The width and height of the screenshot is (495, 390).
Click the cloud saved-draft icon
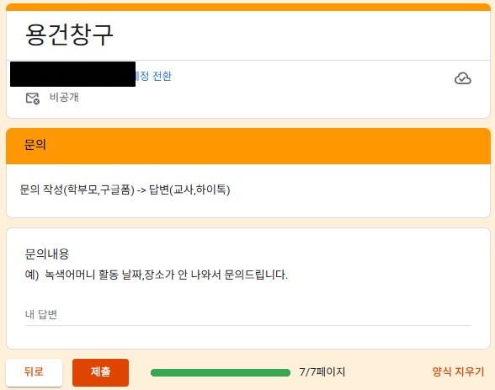462,78
